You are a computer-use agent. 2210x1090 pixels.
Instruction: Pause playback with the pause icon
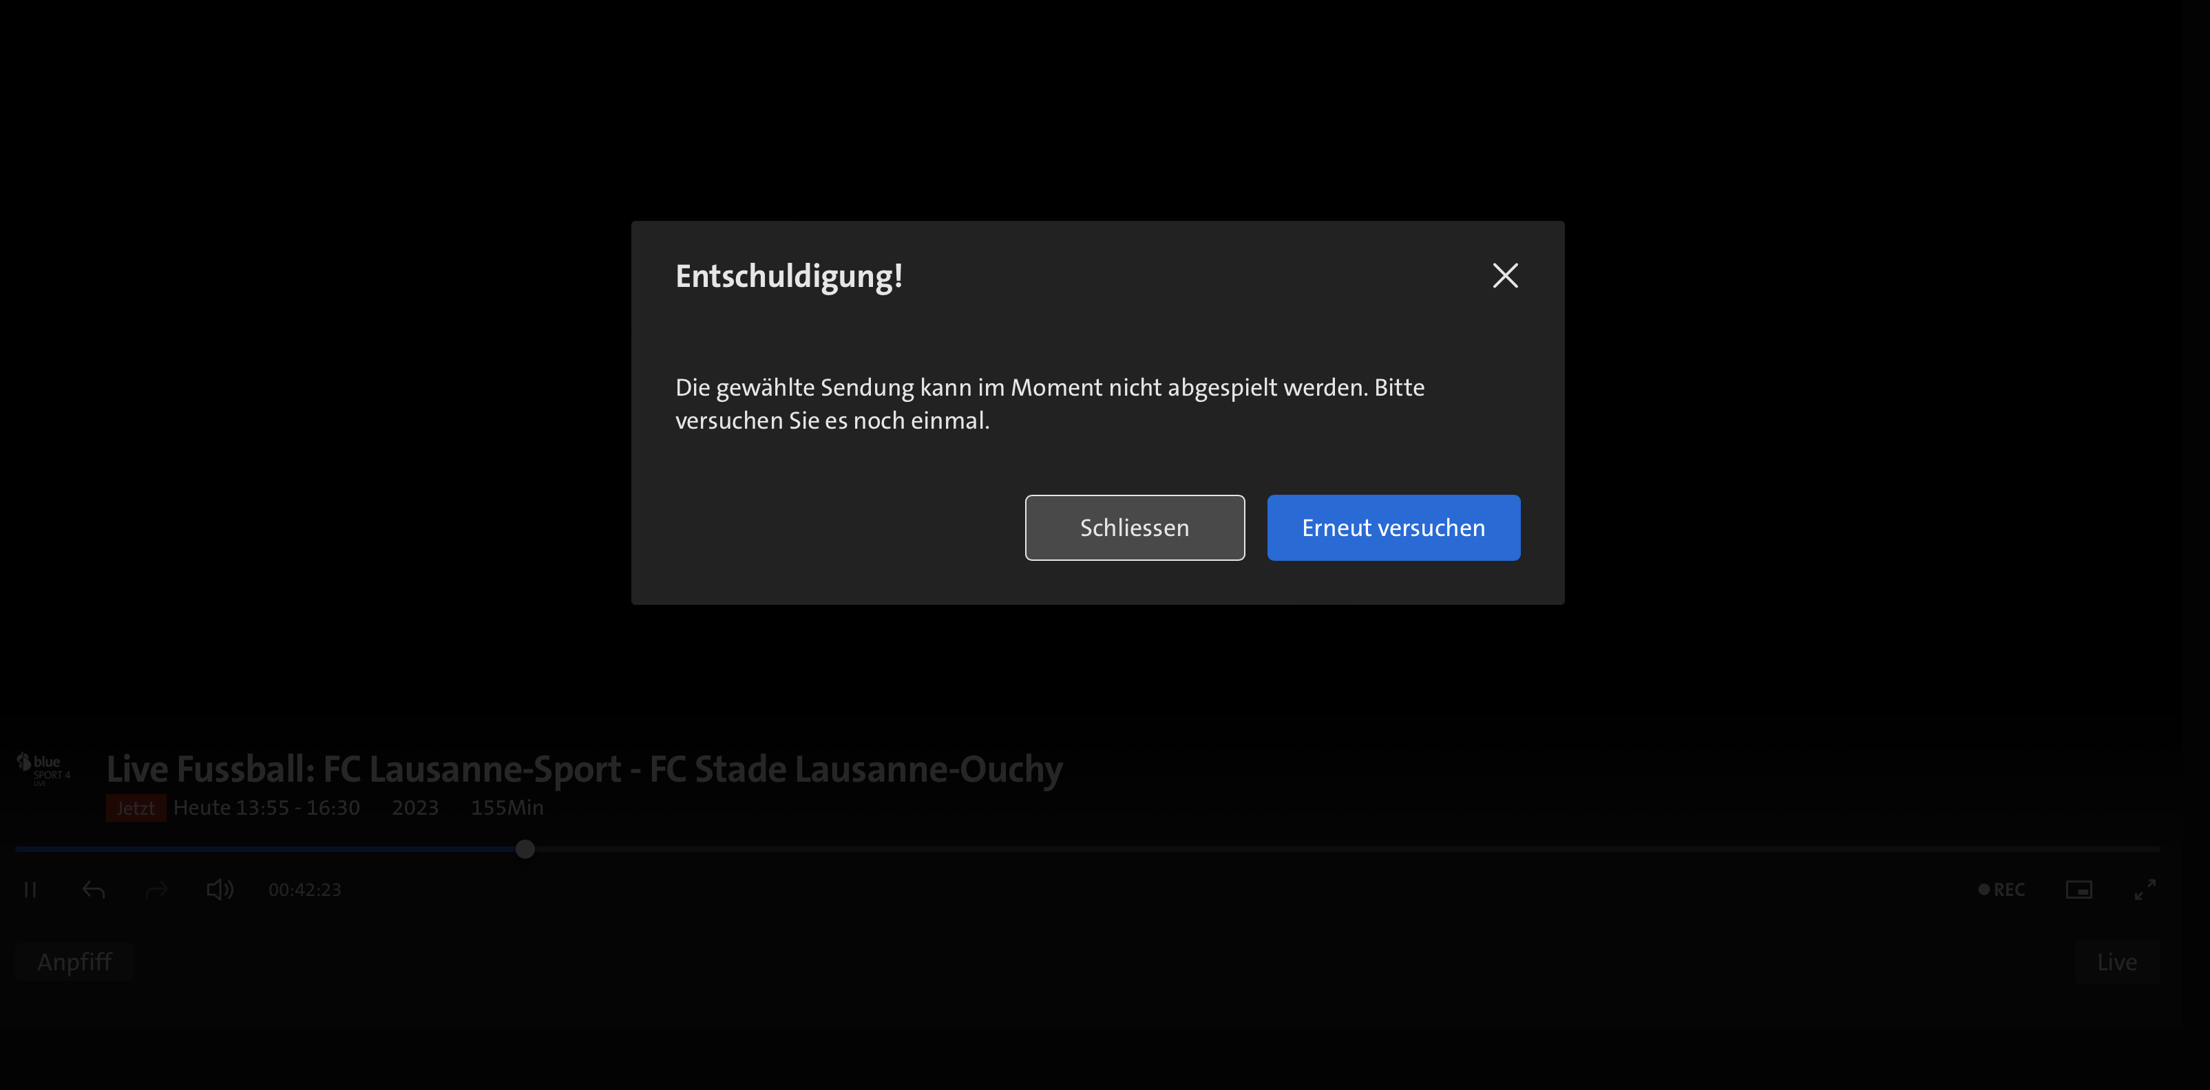tap(30, 889)
